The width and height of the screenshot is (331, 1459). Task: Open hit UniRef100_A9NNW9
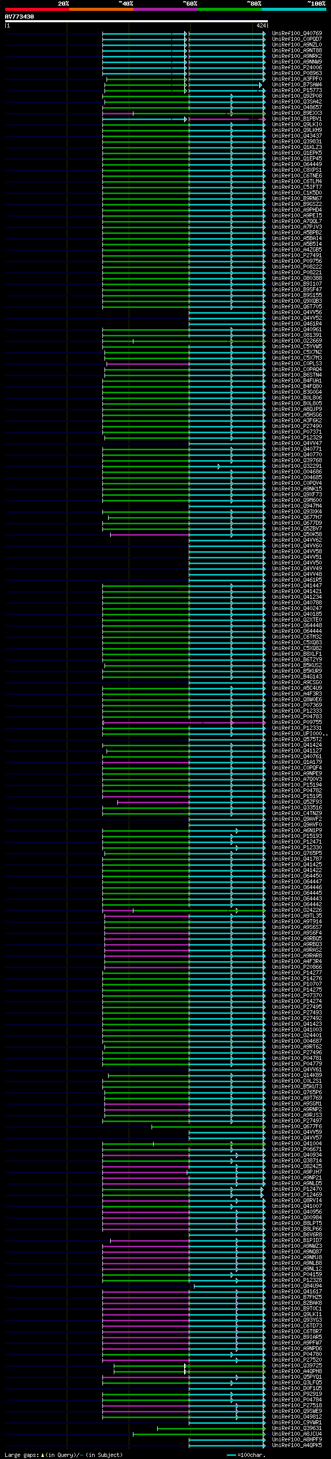297,62
